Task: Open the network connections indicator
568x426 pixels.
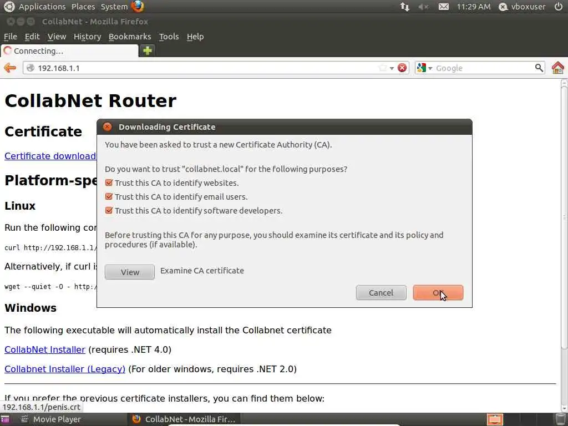Action: (x=404, y=7)
